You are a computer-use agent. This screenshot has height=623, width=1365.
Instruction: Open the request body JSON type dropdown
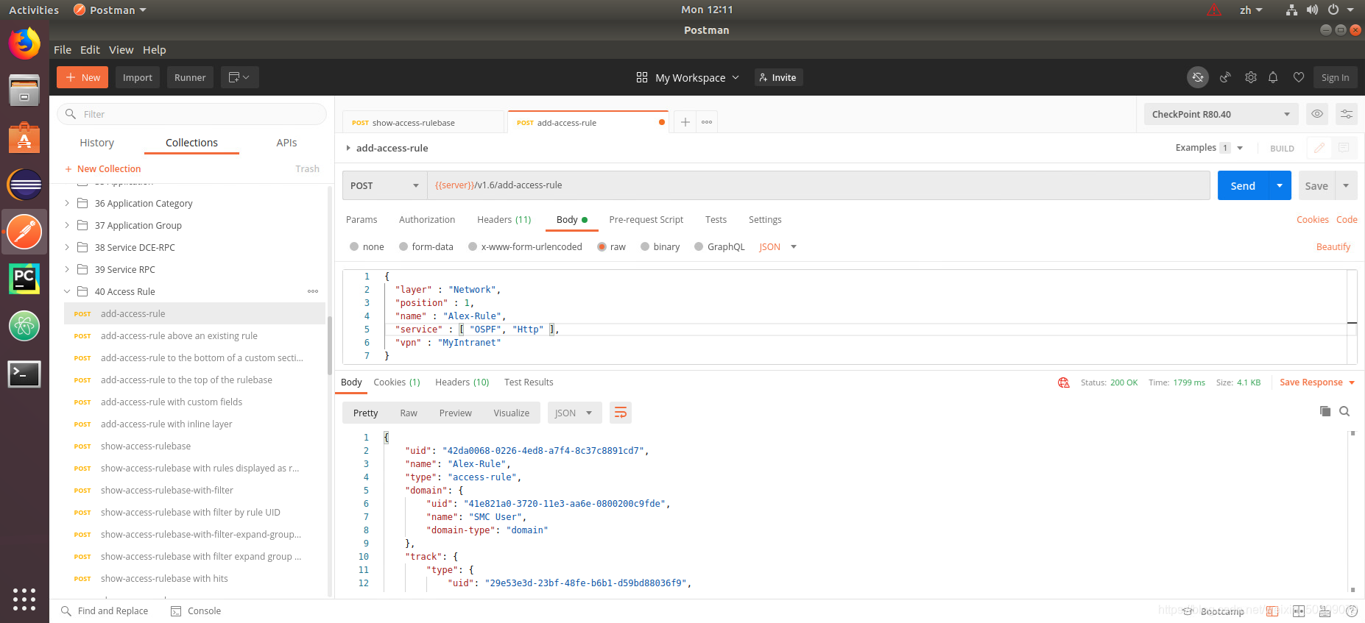point(778,247)
